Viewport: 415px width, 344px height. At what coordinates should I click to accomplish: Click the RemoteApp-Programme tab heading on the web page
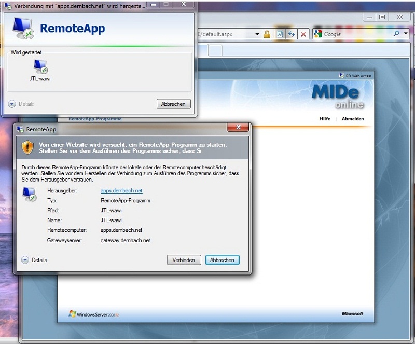95,119
